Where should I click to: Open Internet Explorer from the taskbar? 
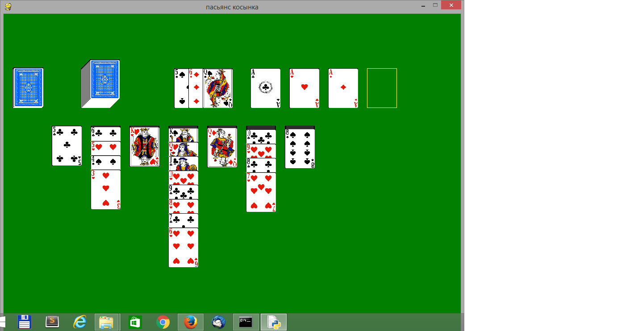[80, 322]
